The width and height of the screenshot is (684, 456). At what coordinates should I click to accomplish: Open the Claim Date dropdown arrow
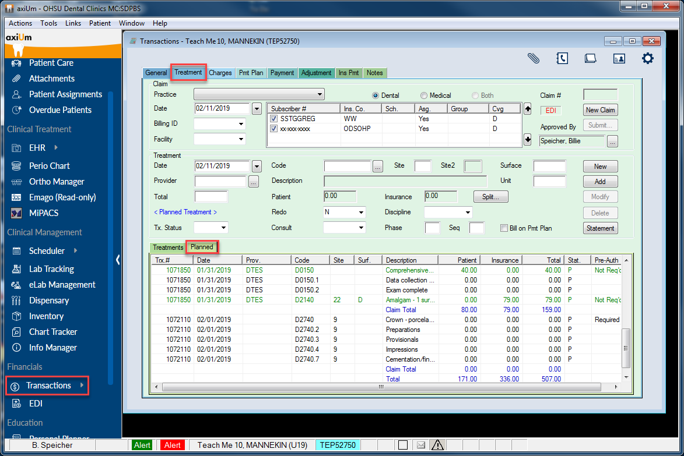[x=257, y=108]
